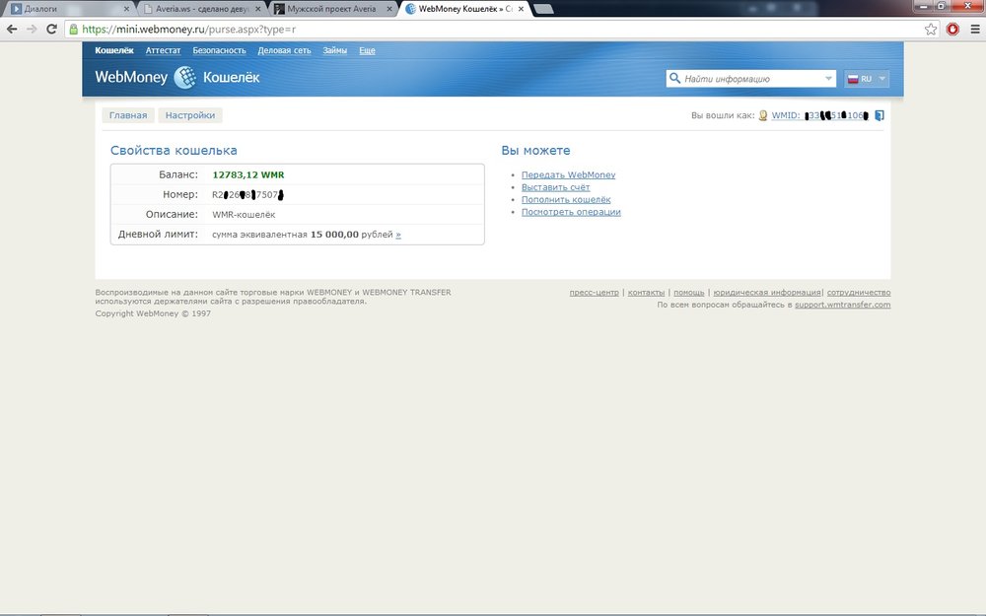Click the 'Передать WebMoney' link
This screenshot has width=986, height=616.
[568, 174]
